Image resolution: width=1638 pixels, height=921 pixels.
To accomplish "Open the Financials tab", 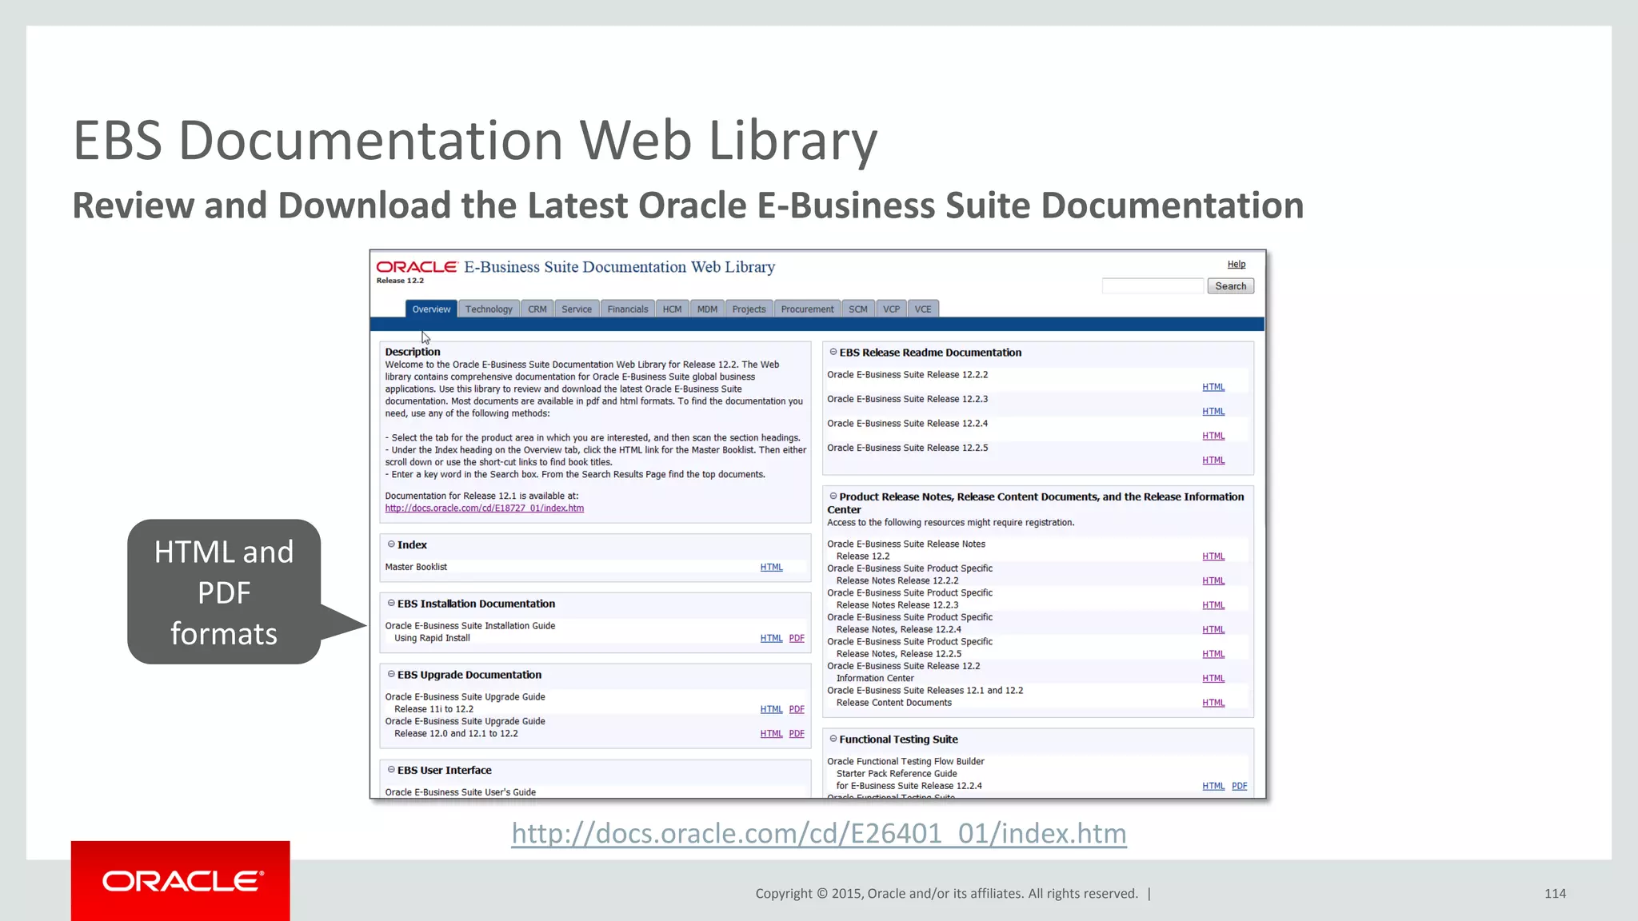I will [x=628, y=309].
